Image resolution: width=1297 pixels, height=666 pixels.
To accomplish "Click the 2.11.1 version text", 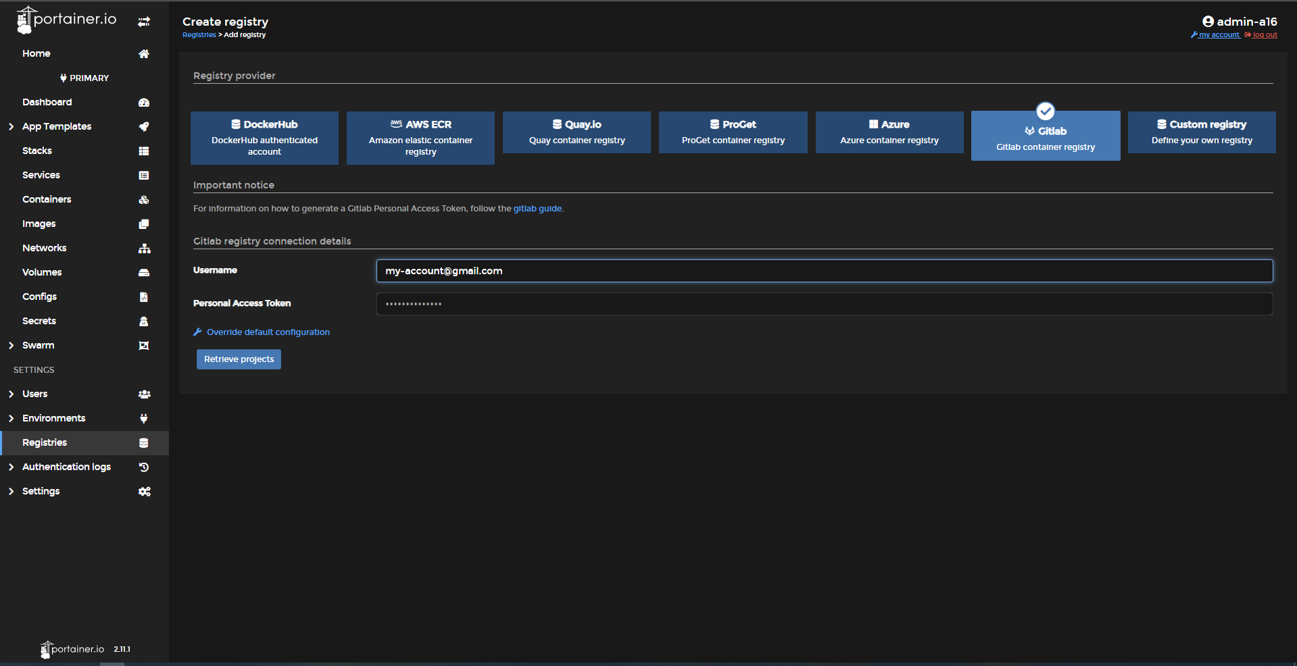I will point(122,649).
